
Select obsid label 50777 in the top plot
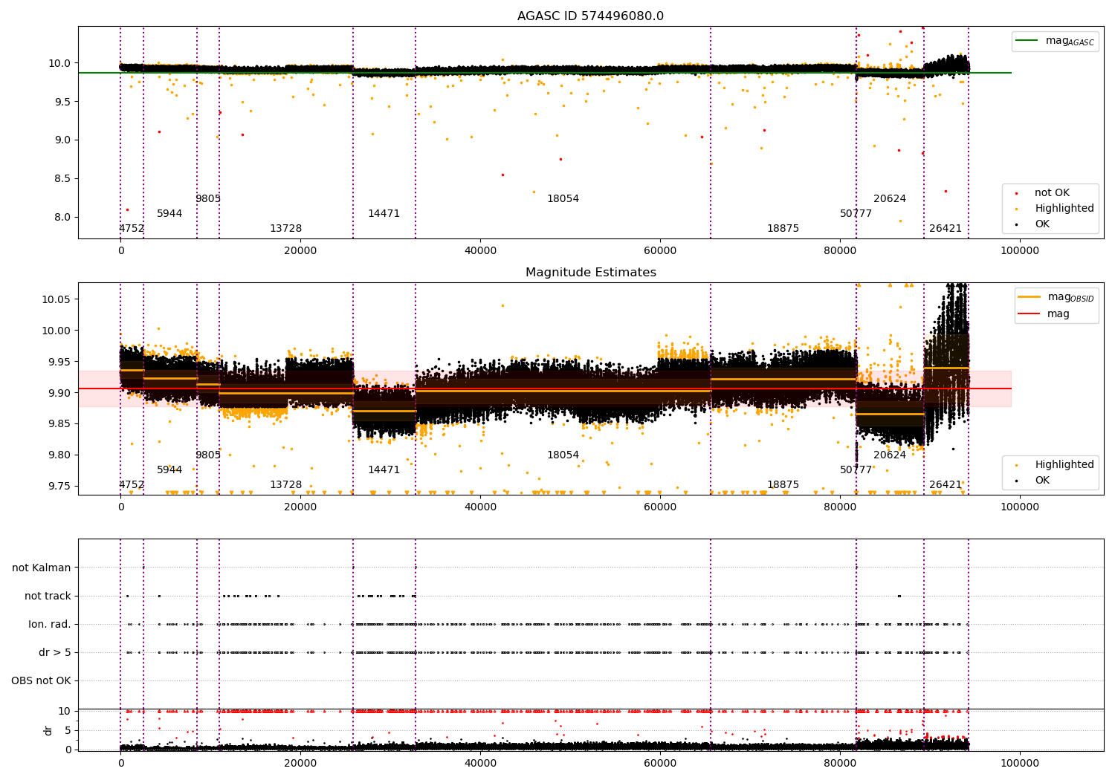[856, 214]
